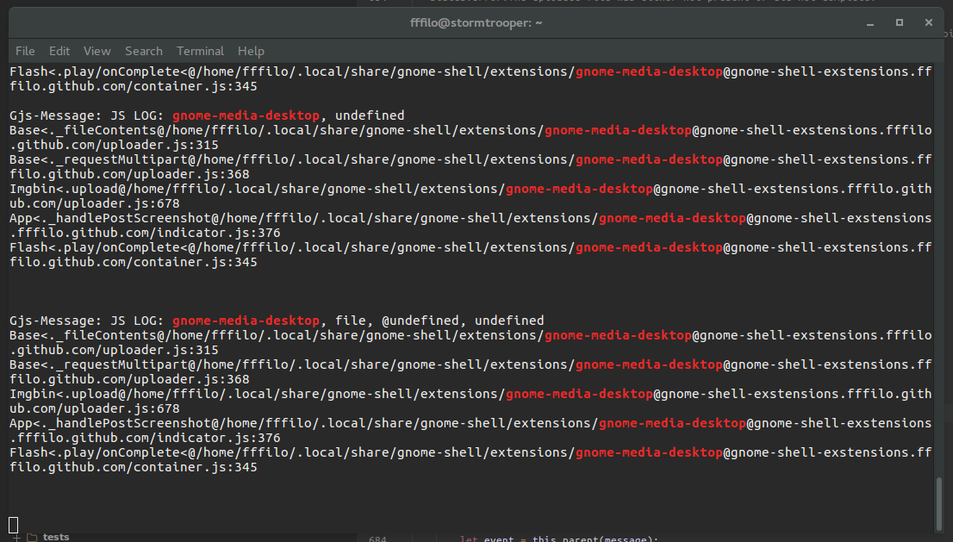Image resolution: width=953 pixels, height=542 pixels.
Task: Close the terminal window
Action: click(x=929, y=22)
